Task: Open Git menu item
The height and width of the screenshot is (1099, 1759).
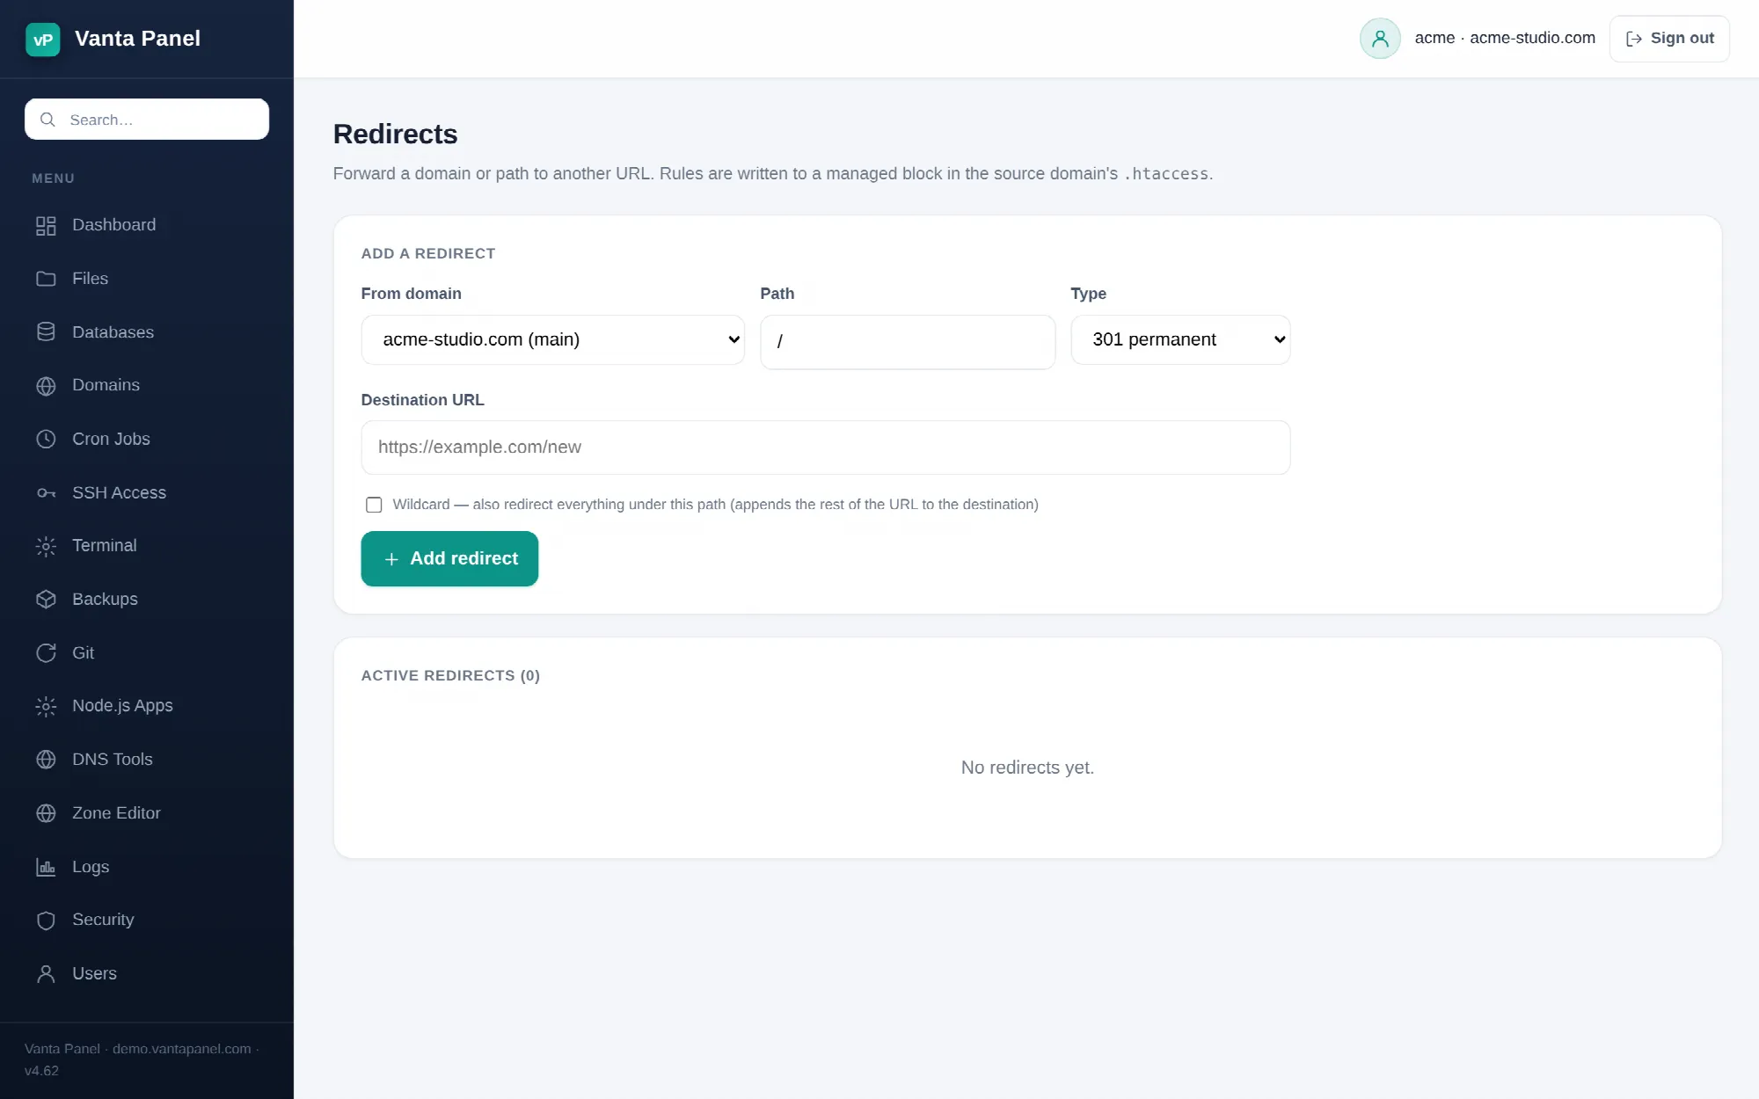Action: 147,652
